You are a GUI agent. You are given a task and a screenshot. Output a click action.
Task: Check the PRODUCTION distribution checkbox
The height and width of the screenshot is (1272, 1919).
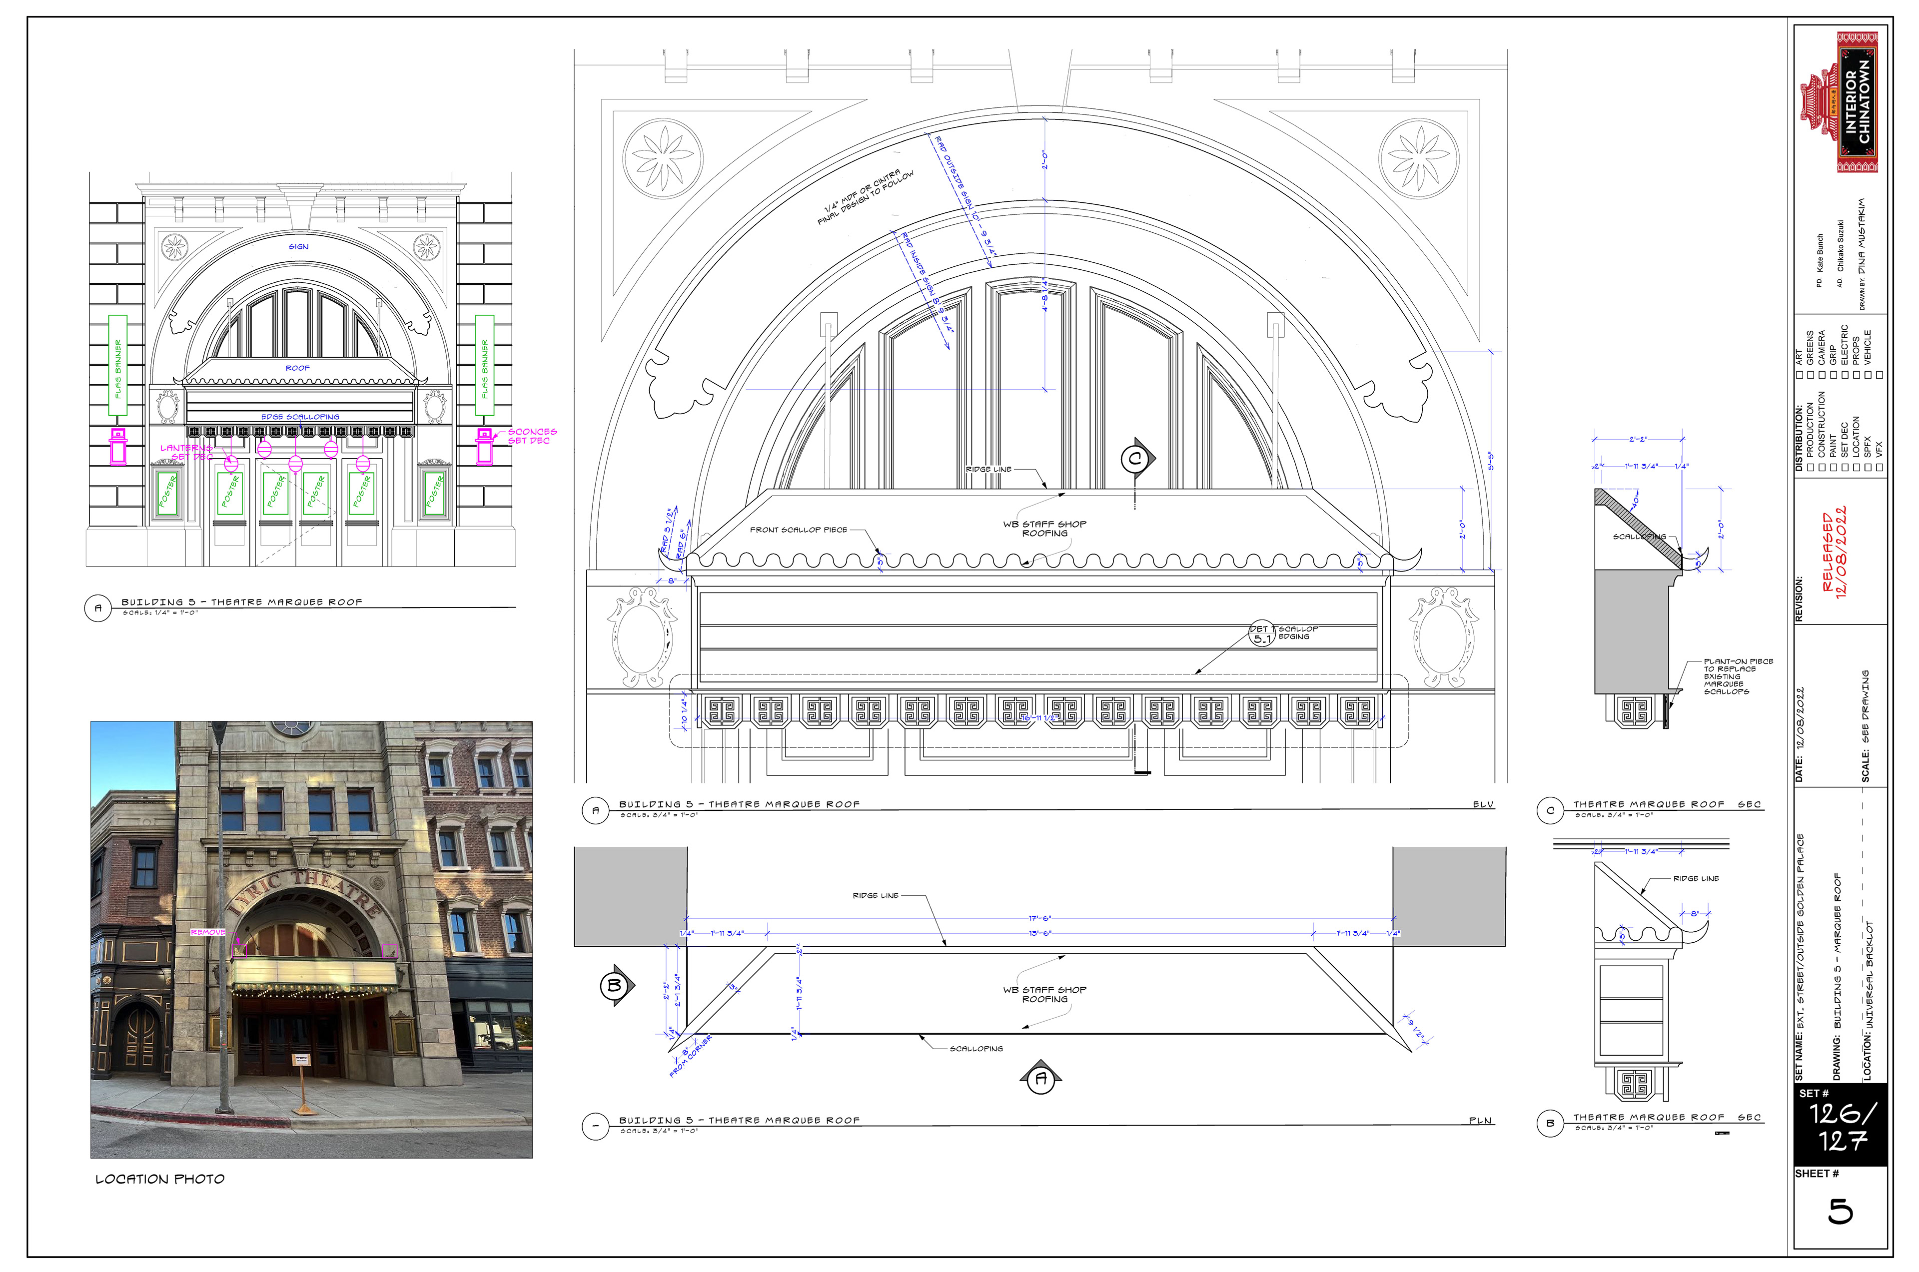click(x=1810, y=468)
